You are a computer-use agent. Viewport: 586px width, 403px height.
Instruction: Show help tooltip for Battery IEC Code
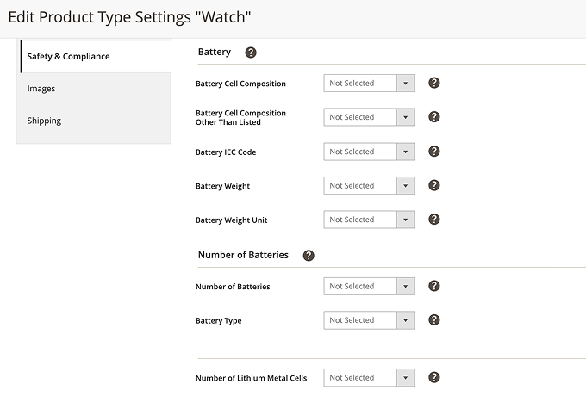434,152
